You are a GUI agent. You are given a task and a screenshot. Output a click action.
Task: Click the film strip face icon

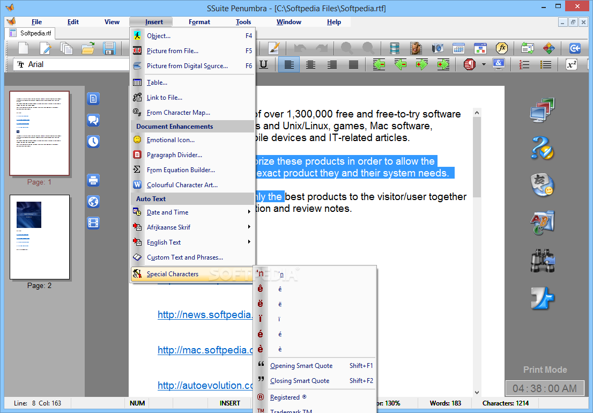pyautogui.click(x=416, y=48)
